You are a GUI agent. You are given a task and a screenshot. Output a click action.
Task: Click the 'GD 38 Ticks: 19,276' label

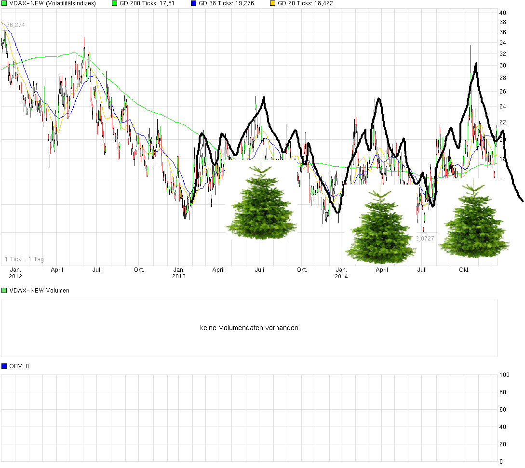[x=226, y=3]
